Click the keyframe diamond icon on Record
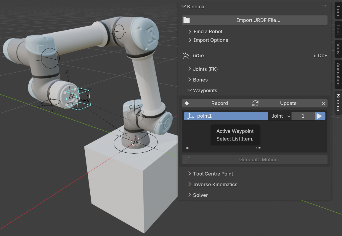The width and height of the screenshot is (342, 236). click(187, 103)
